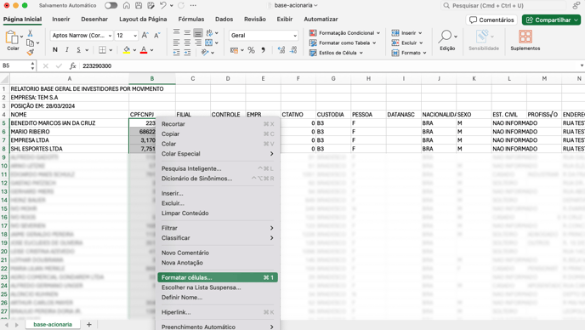
Task: Open the Colar paste icon
Action: (x=12, y=37)
